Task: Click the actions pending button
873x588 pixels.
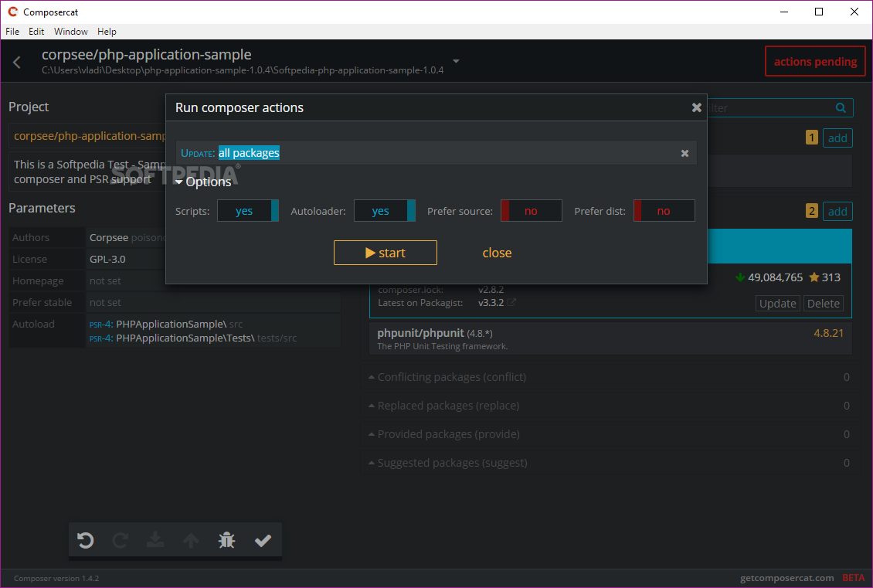Action: [815, 61]
